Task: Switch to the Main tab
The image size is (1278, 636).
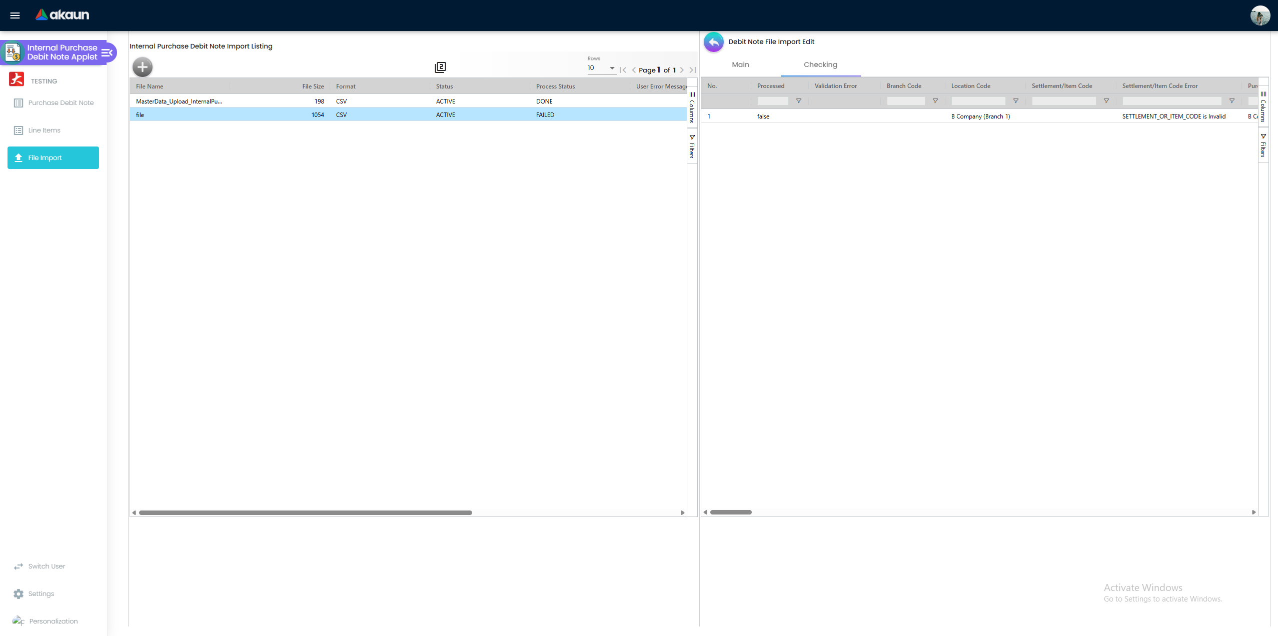Action: pos(740,64)
